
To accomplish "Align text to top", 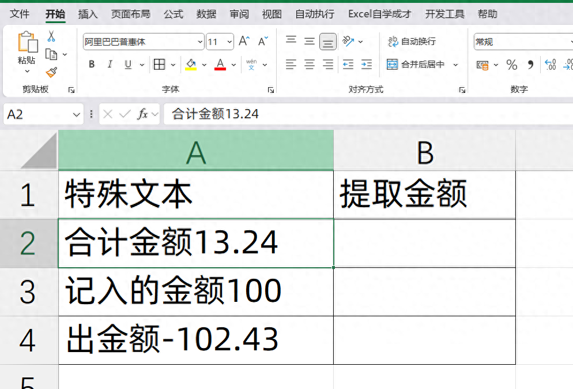I will click(291, 40).
